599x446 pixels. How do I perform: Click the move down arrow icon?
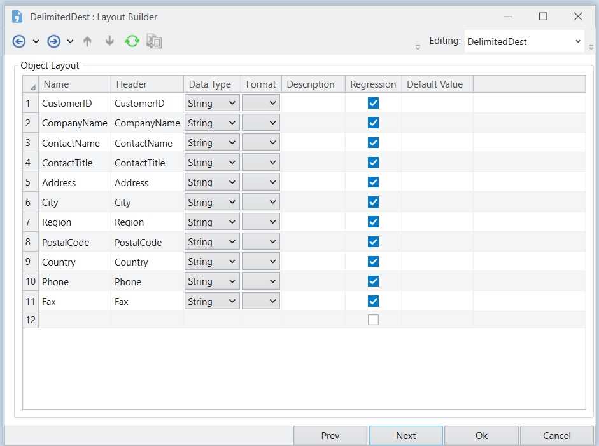point(109,41)
